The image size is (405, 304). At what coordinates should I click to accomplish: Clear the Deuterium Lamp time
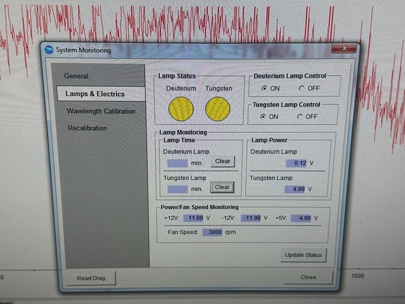(223, 161)
